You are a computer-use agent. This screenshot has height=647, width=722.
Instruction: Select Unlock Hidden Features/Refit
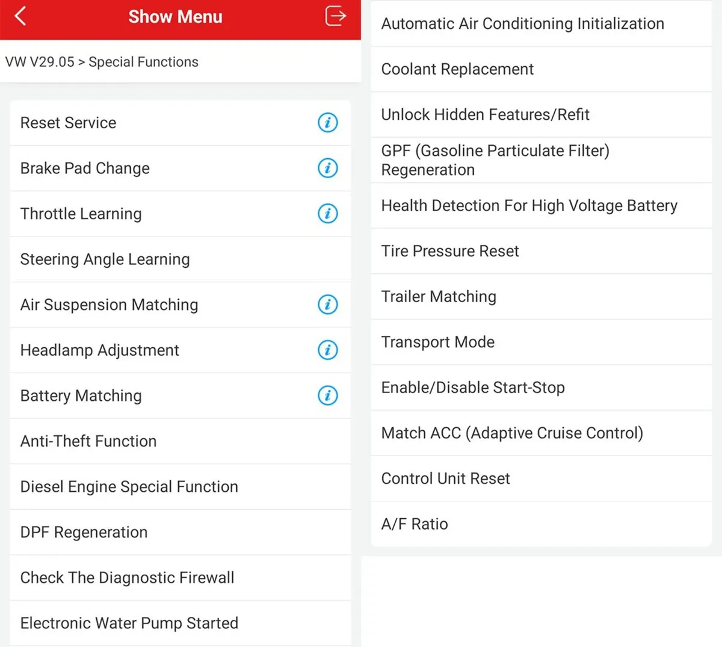(x=485, y=114)
